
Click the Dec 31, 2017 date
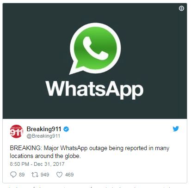coord(49,164)
